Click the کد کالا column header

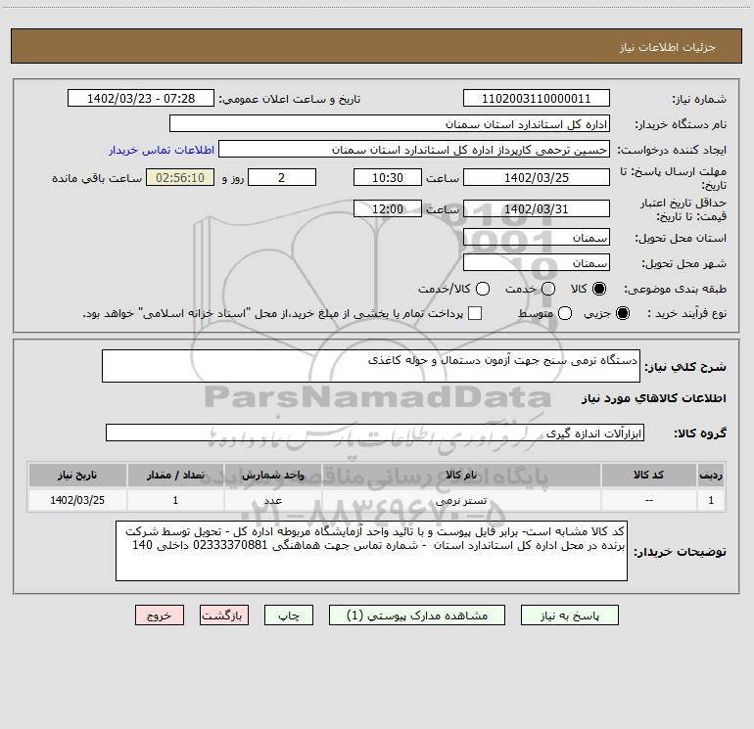tap(648, 475)
